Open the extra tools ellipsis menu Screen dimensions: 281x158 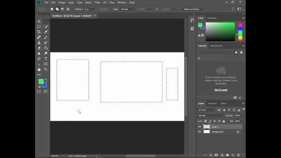point(39,75)
